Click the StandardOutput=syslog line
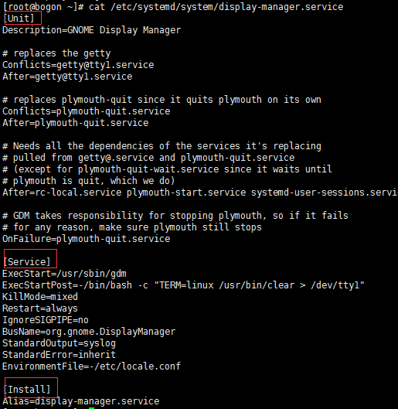This screenshot has height=409, width=398. click(59, 343)
